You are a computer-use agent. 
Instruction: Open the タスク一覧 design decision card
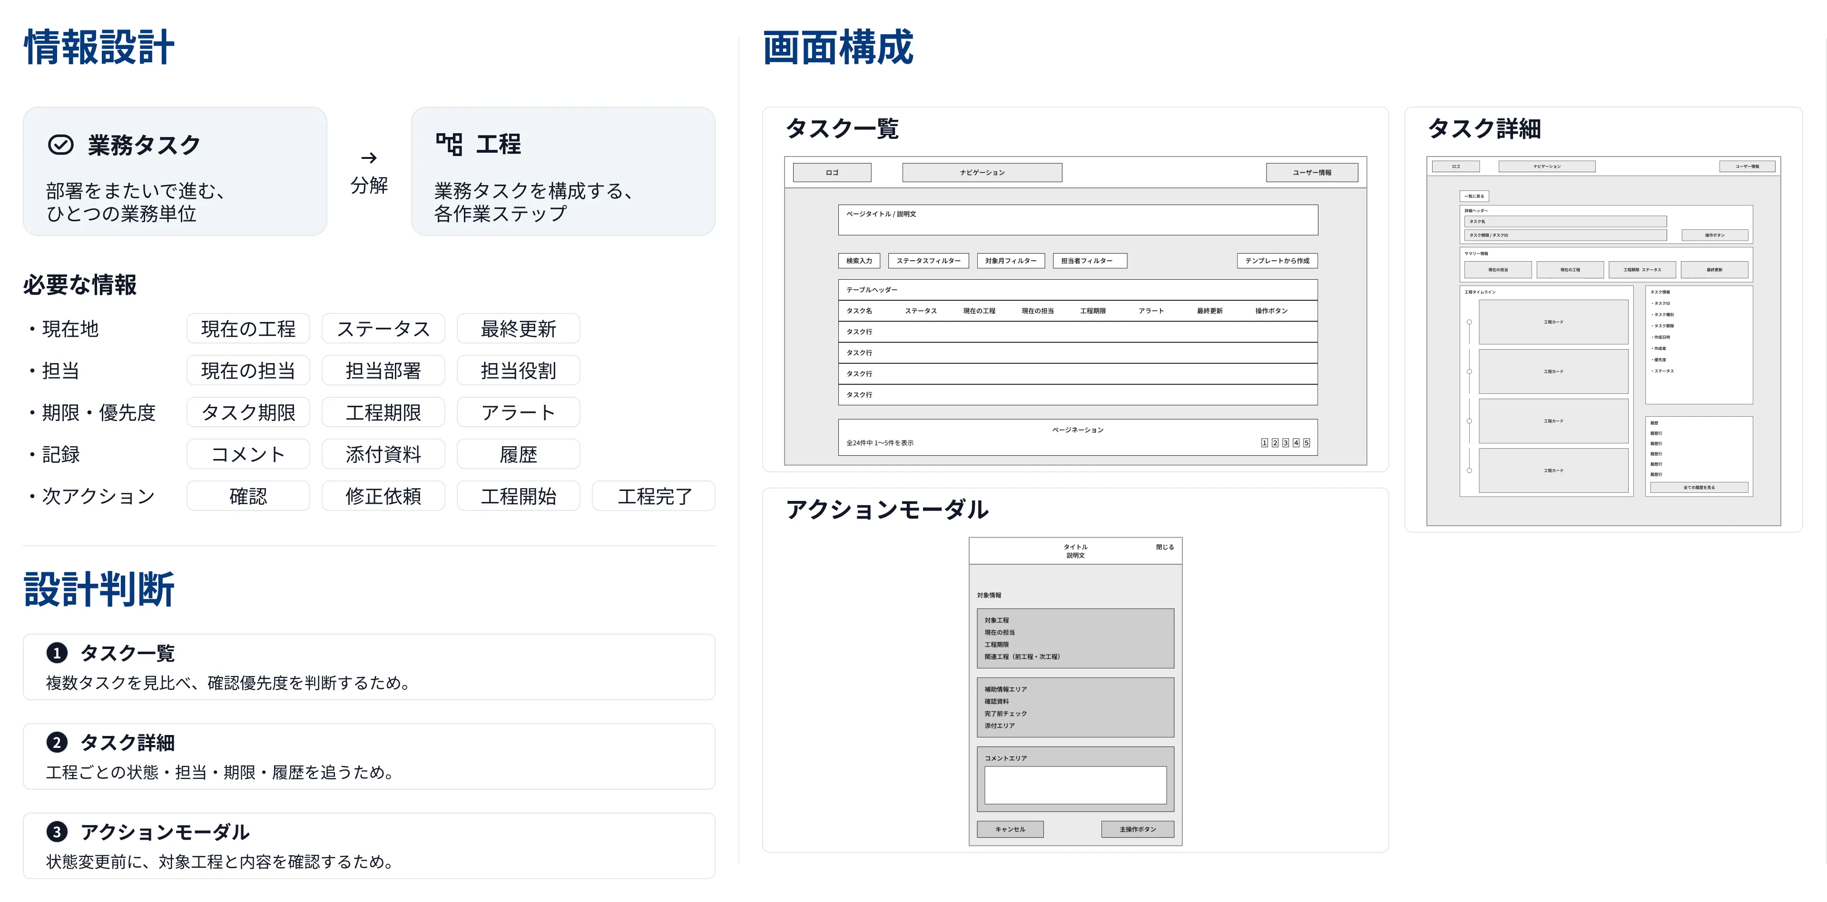pyautogui.click(x=369, y=667)
